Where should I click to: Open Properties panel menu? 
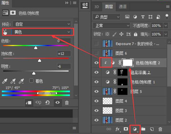click(75, 3)
